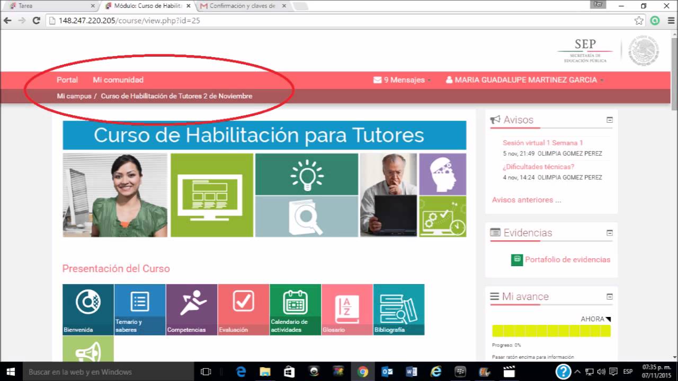678x381 pixels.
Task: Click the Windows search box on the taskbar
Action: (x=109, y=371)
